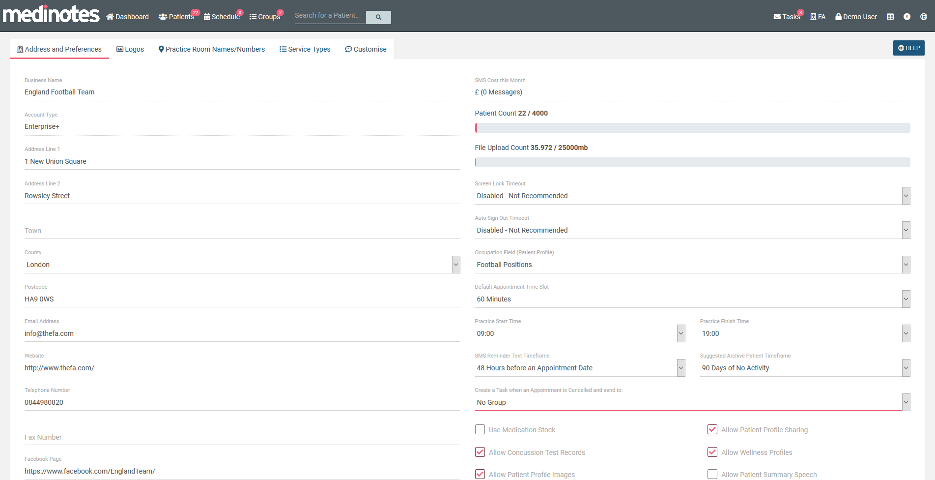Click into the Town input field
The width and height of the screenshot is (935, 480).
click(242, 231)
